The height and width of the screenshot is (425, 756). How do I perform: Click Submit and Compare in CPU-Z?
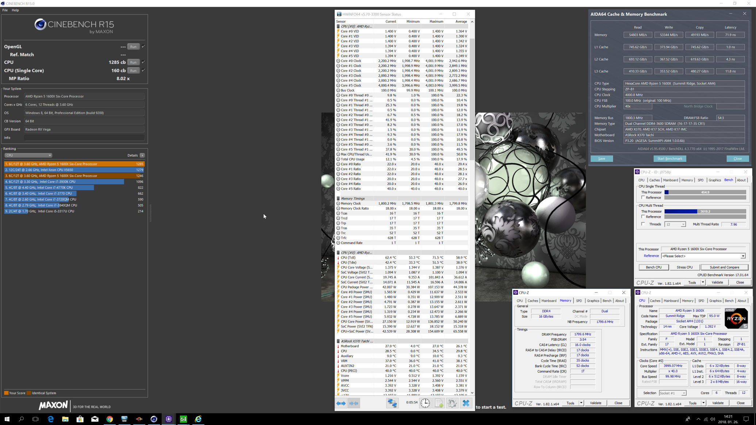725,267
